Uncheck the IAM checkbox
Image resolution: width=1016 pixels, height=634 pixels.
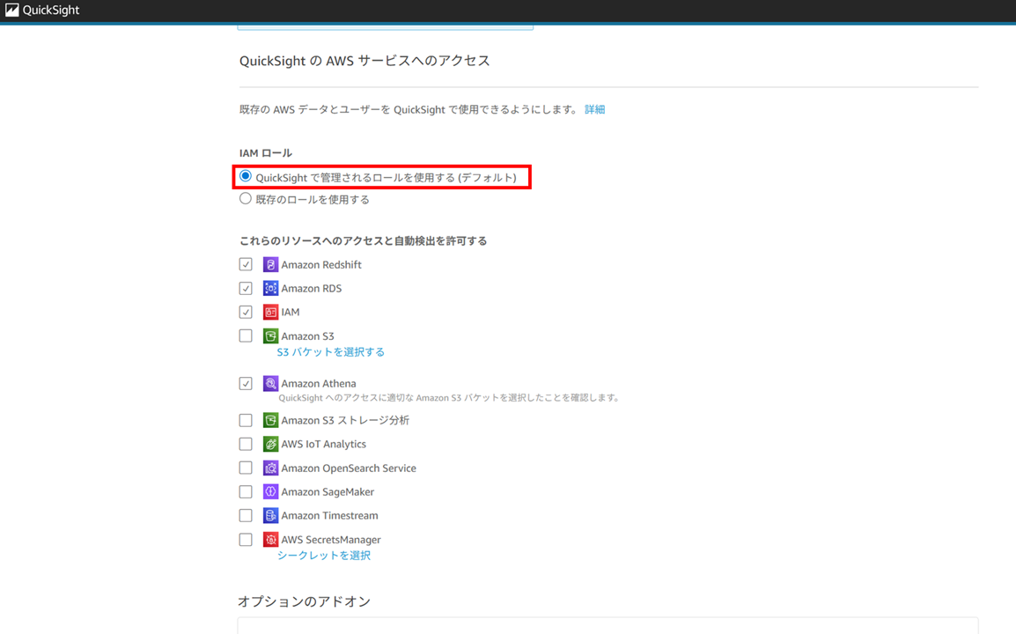(x=246, y=312)
